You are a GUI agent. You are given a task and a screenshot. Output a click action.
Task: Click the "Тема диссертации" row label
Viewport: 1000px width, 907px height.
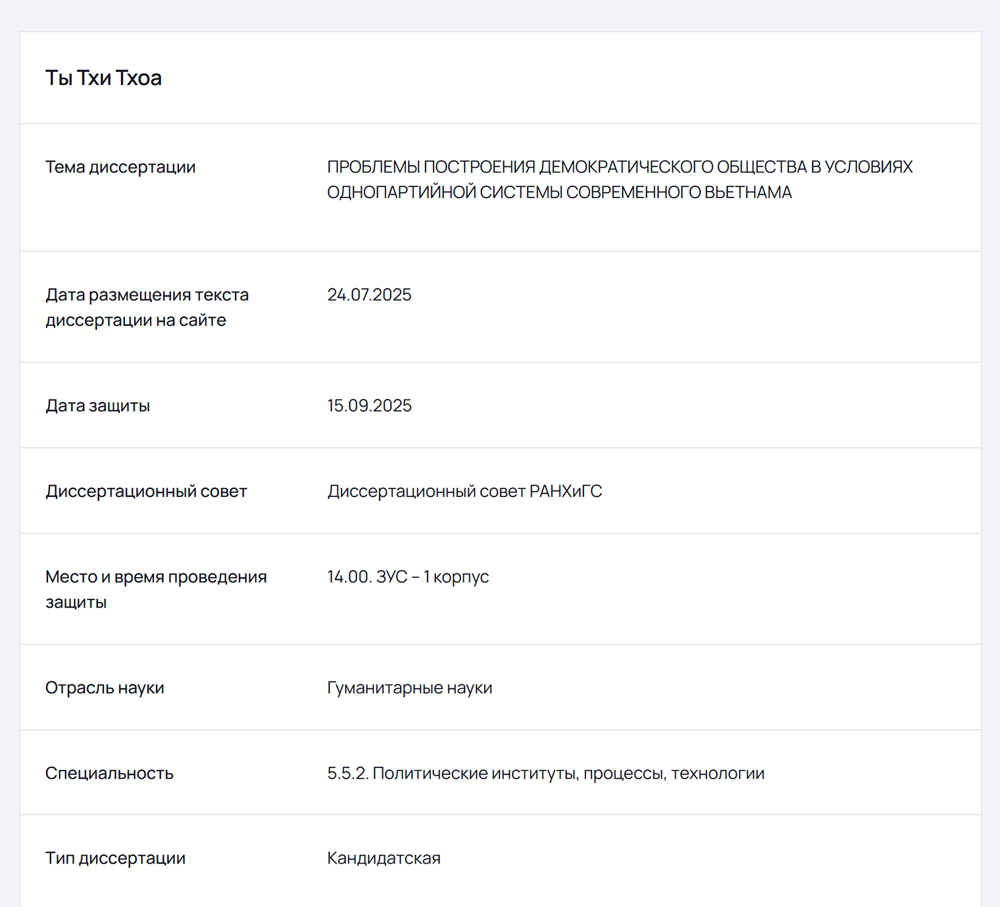(x=120, y=167)
